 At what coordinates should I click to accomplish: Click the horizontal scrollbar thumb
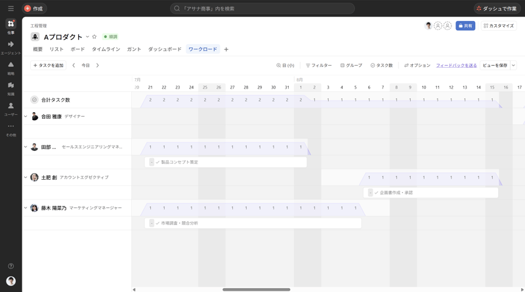(257, 289)
